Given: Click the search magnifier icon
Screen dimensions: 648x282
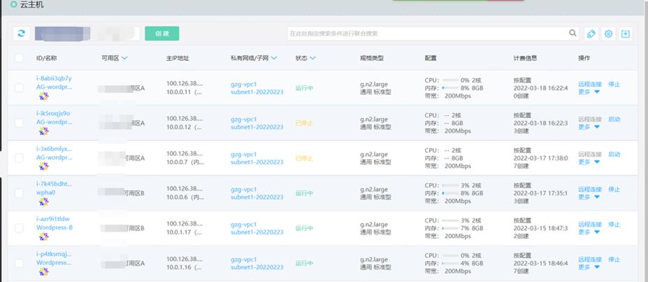Looking at the screenshot, I should coord(573,34).
